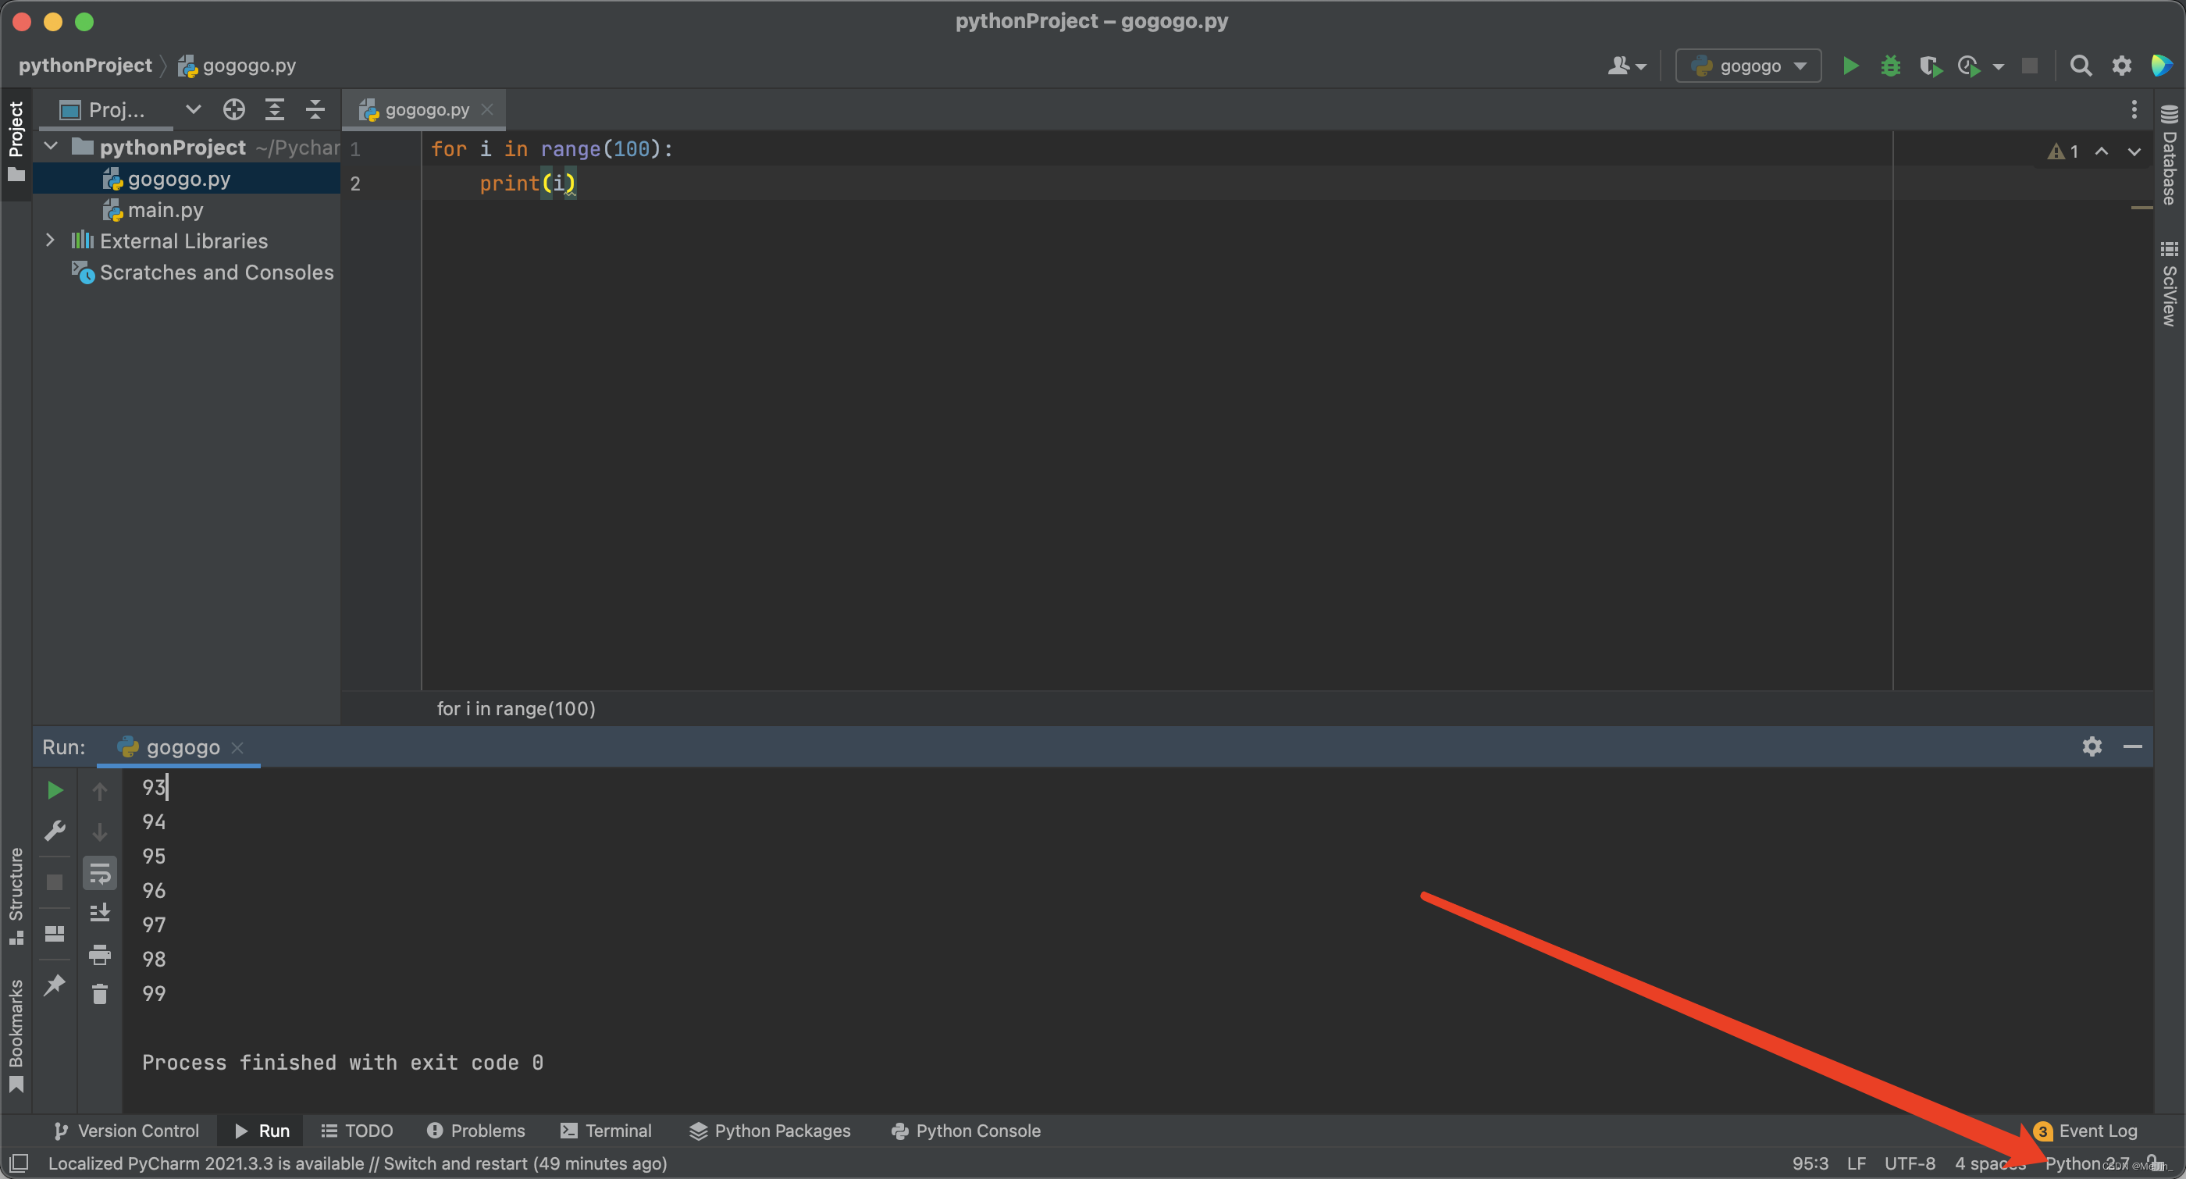Scroll the Run output panel upward
The width and height of the screenshot is (2186, 1179).
(x=98, y=790)
